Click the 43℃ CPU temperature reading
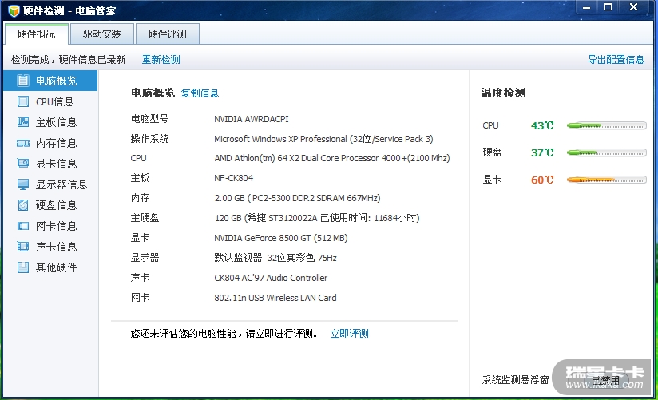Screen dimensions: 658x400 [x=542, y=125]
